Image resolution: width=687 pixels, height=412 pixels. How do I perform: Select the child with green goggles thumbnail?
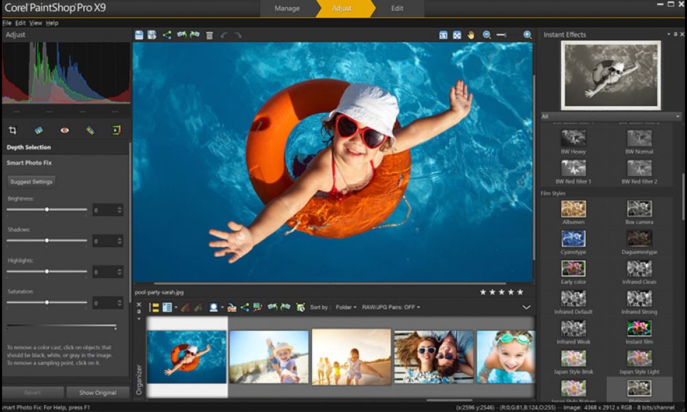coord(506,357)
